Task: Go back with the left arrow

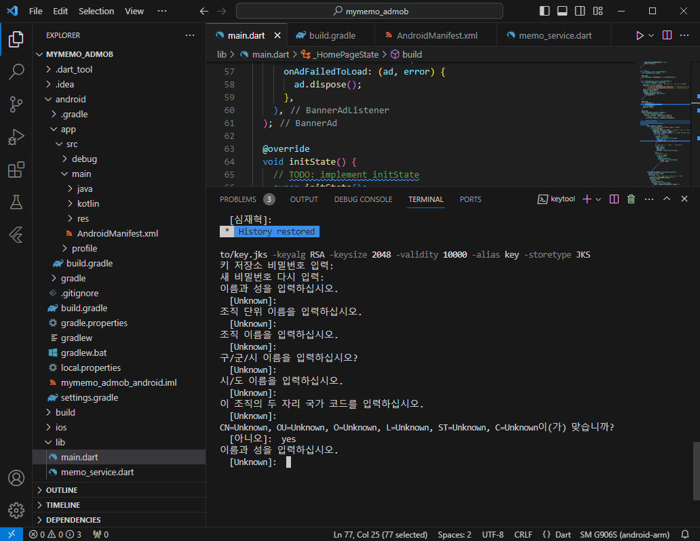Action: (x=204, y=11)
